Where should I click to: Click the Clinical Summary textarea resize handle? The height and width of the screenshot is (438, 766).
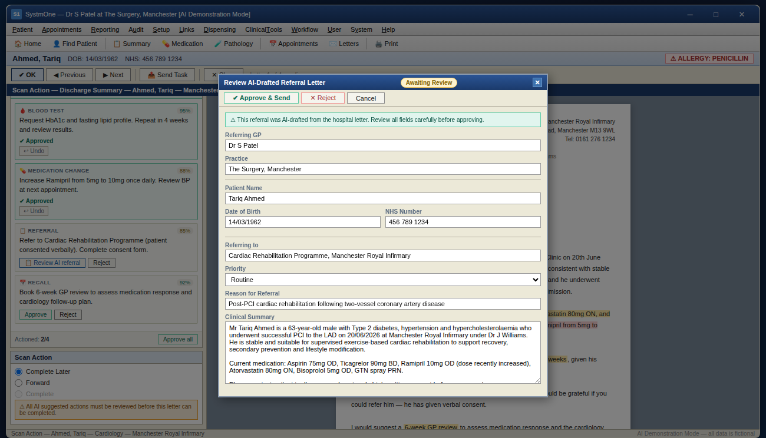pos(537,380)
